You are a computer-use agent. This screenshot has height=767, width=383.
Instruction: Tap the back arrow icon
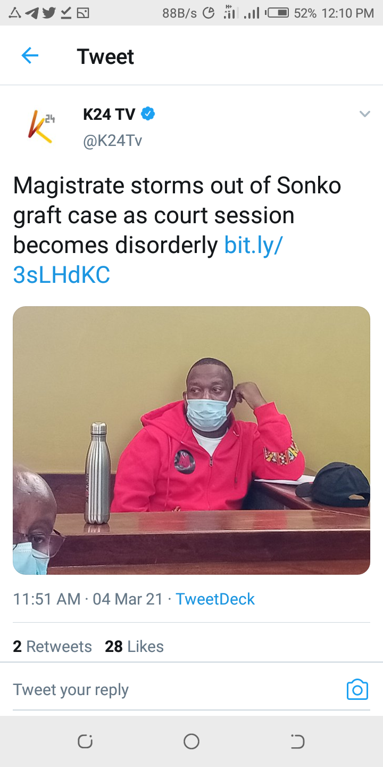tap(30, 56)
